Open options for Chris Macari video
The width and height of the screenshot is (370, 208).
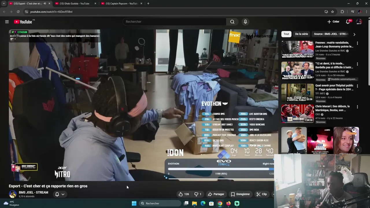click(x=357, y=107)
